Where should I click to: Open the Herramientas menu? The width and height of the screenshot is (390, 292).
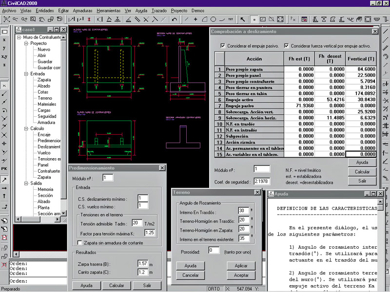pyautogui.click(x=109, y=10)
